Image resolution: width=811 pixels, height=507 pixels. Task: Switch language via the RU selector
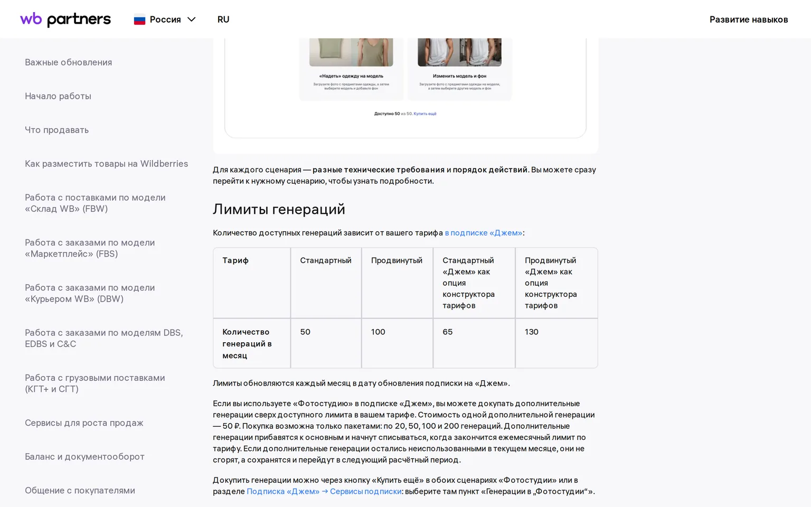click(x=223, y=20)
